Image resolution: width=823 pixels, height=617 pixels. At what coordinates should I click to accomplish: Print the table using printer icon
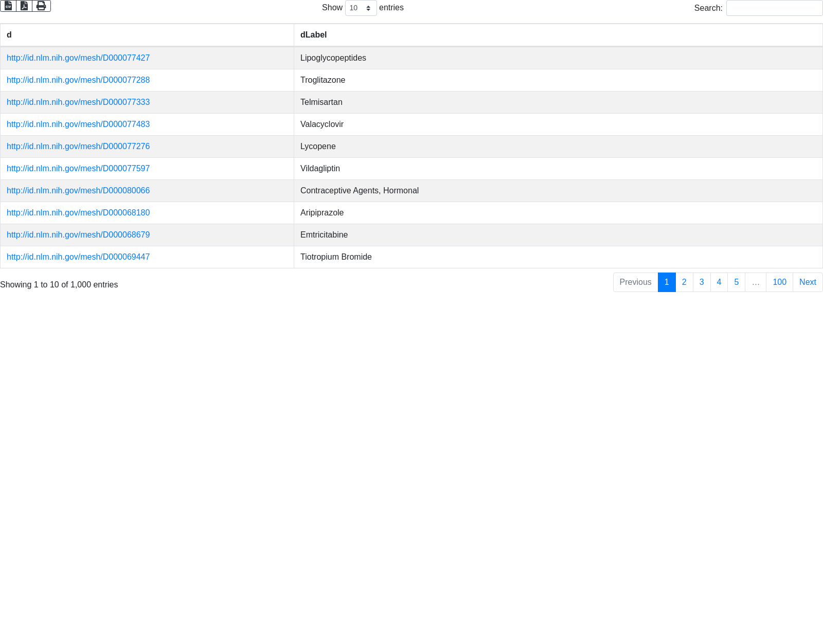point(41,6)
